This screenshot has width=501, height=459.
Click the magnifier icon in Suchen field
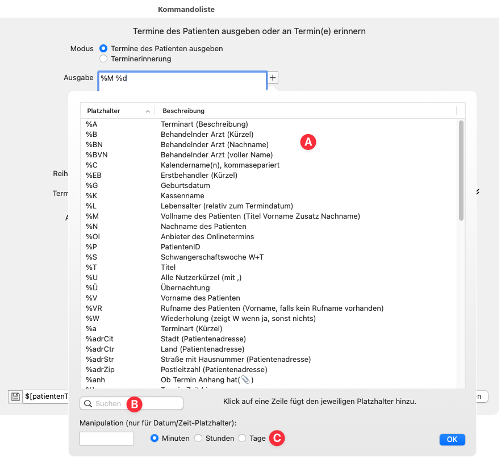pos(88,404)
